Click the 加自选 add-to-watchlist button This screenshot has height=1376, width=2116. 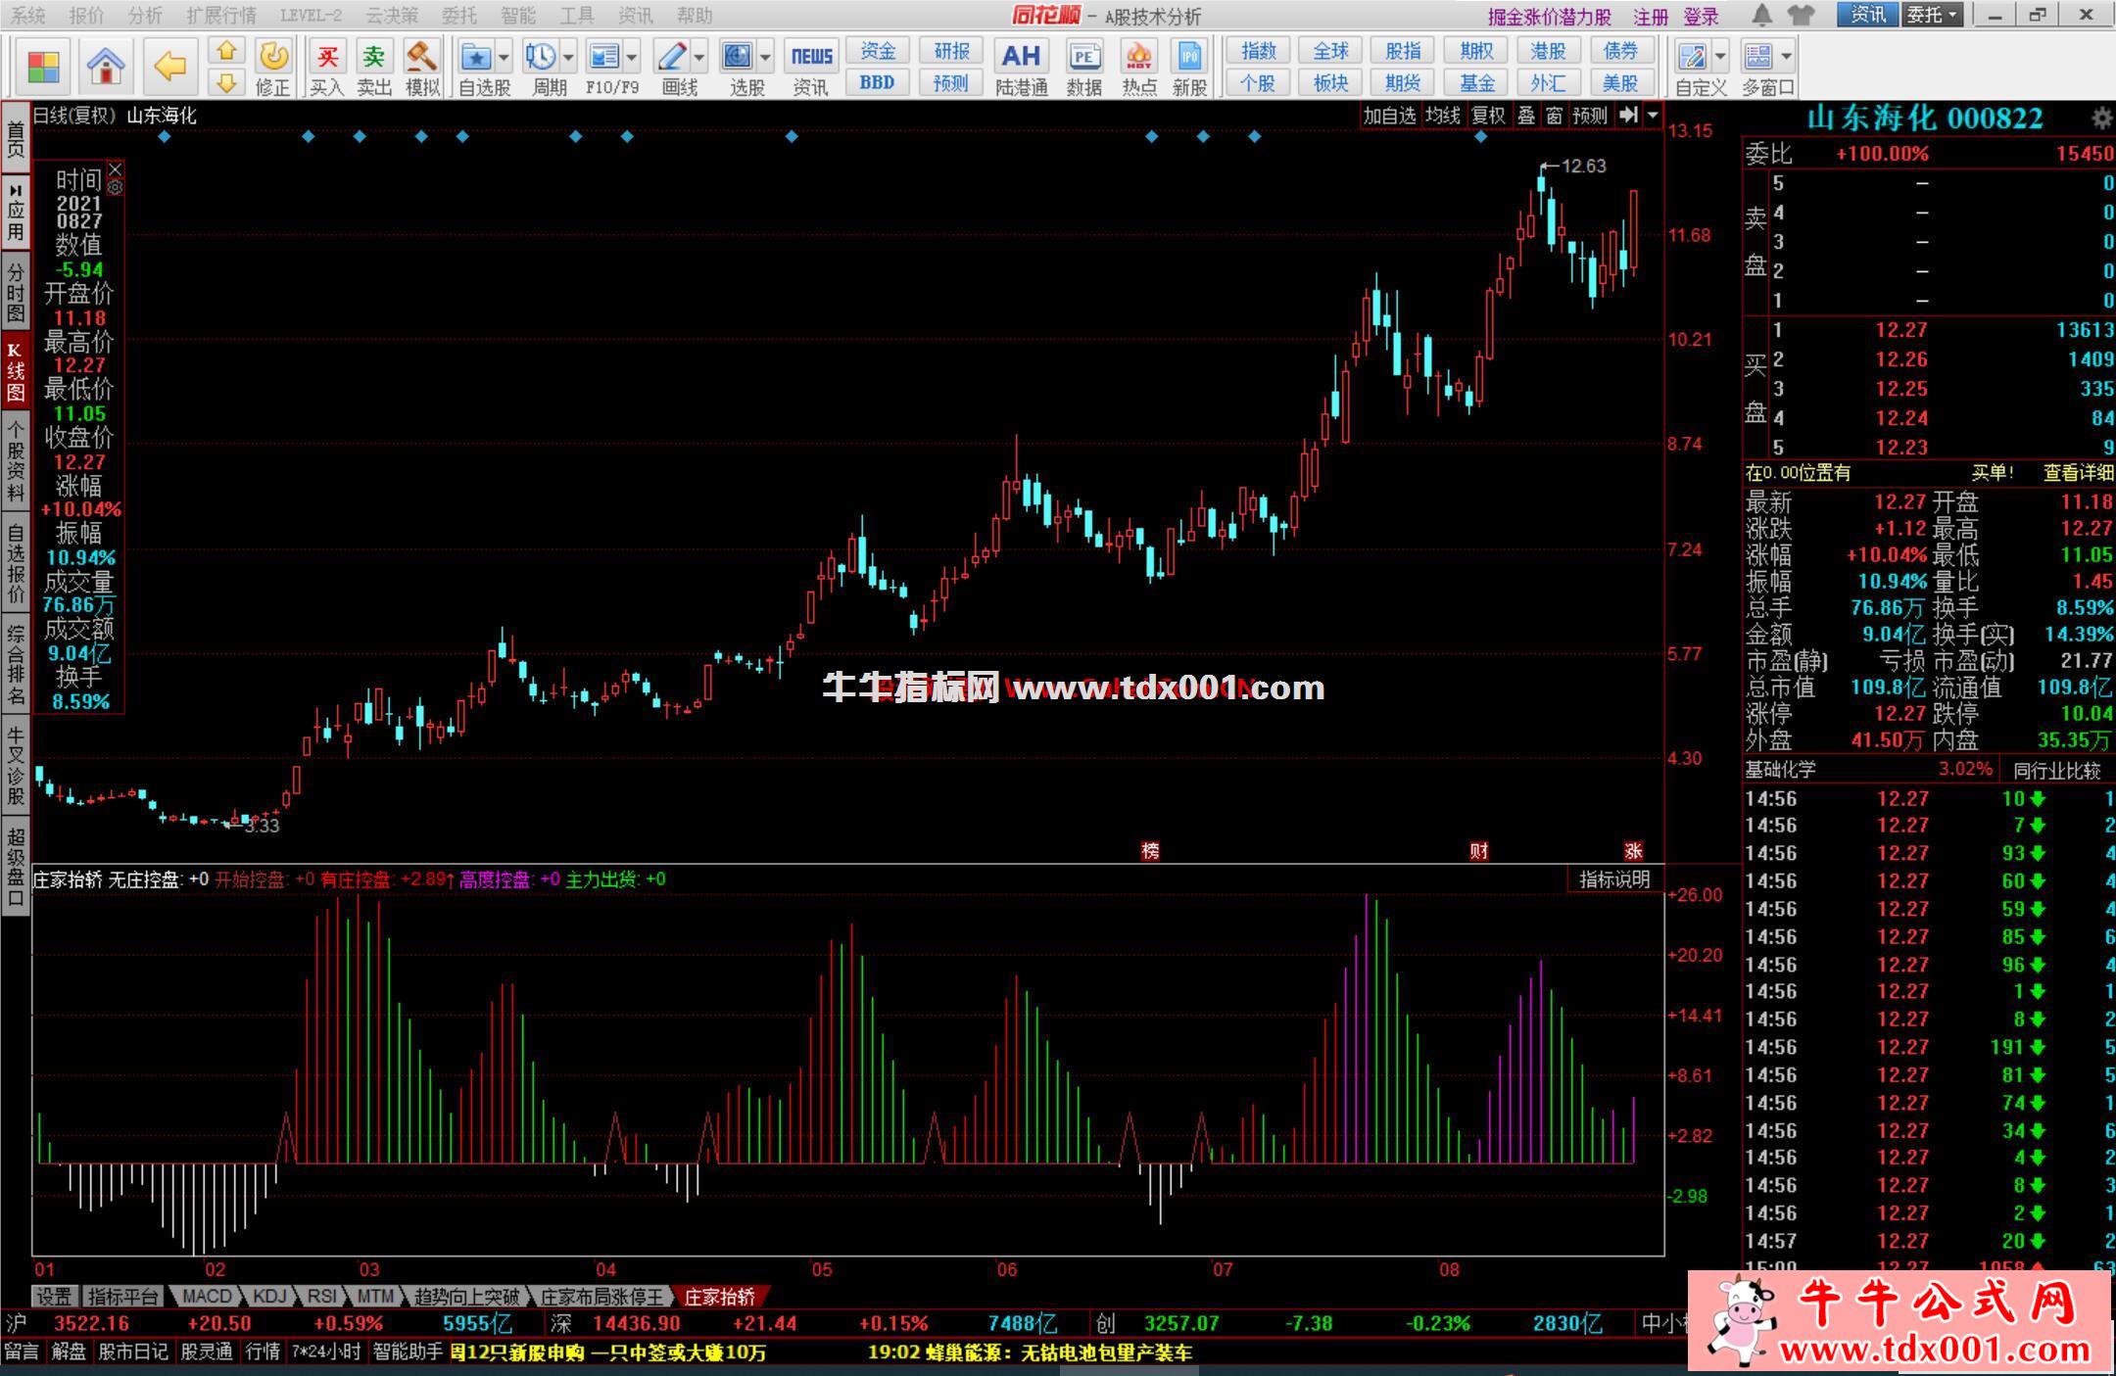coord(1389,116)
